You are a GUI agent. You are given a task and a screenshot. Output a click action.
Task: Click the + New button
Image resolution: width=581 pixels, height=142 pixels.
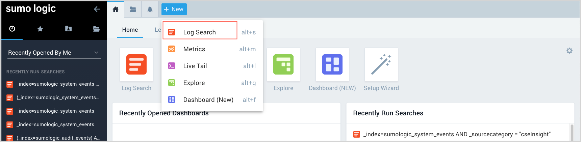coord(174,9)
